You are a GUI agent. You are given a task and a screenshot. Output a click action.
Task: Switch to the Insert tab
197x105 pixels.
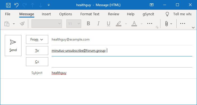46,14
